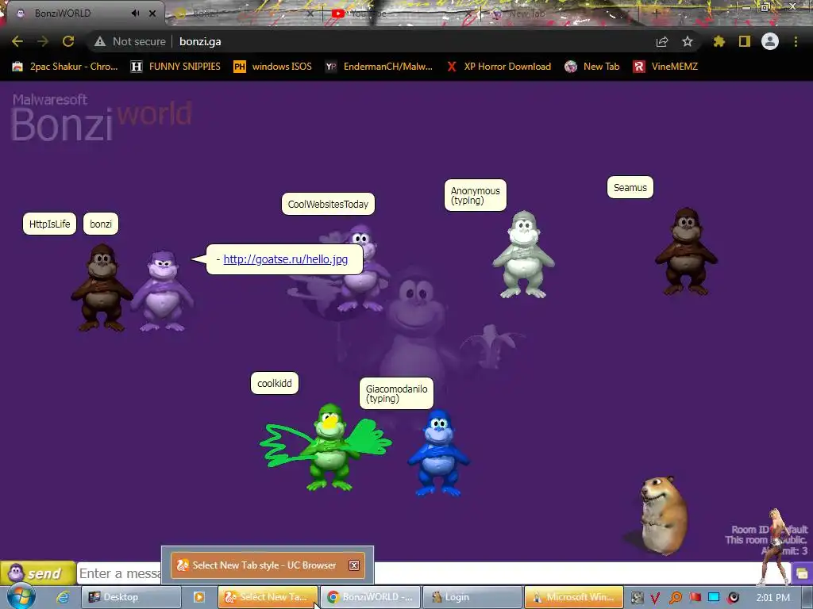Image resolution: width=813 pixels, height=609 pixels.
Task: Open Chrome side panel icon
Action: 745,41
